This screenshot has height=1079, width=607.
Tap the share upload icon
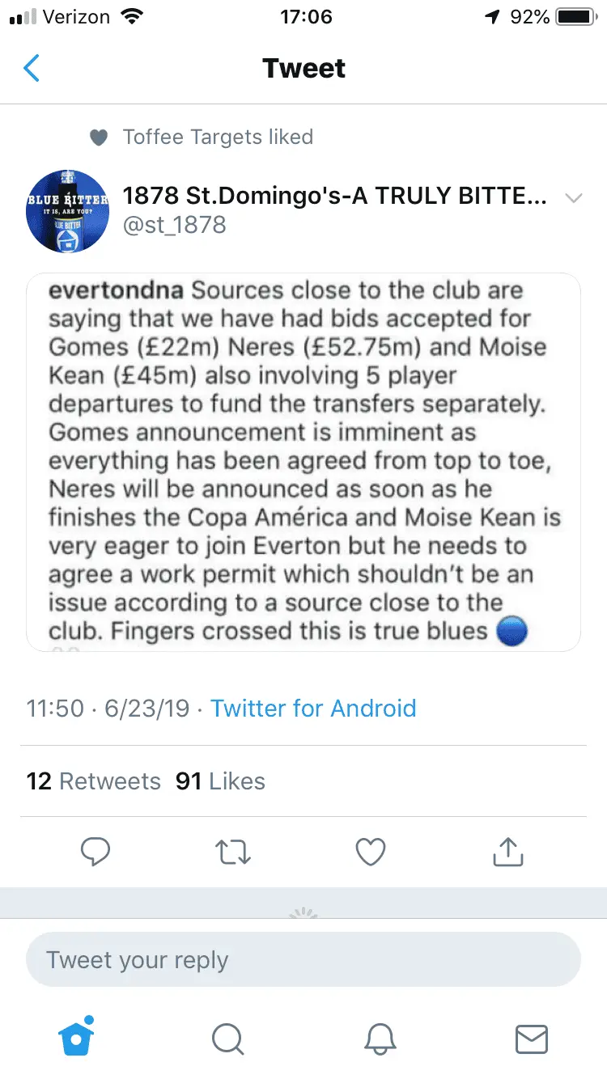(x=507, y=852)
